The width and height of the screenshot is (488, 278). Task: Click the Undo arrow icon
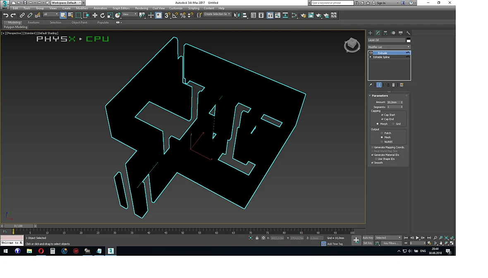point(6,15)
